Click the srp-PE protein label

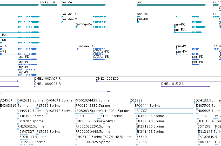pos(24,62)
